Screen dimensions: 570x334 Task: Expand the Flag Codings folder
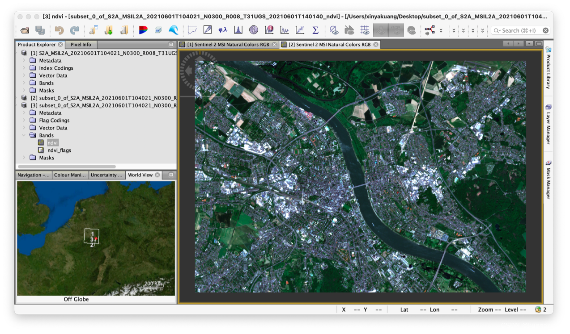tap(24, 120)
